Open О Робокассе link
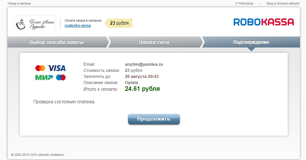 (x=244, y=3)
